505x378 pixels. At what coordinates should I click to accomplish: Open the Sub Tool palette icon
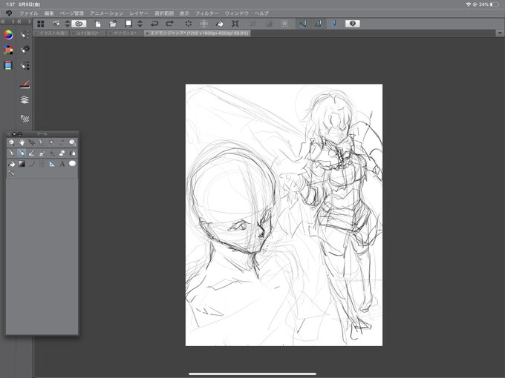click(x=25, y=34)
